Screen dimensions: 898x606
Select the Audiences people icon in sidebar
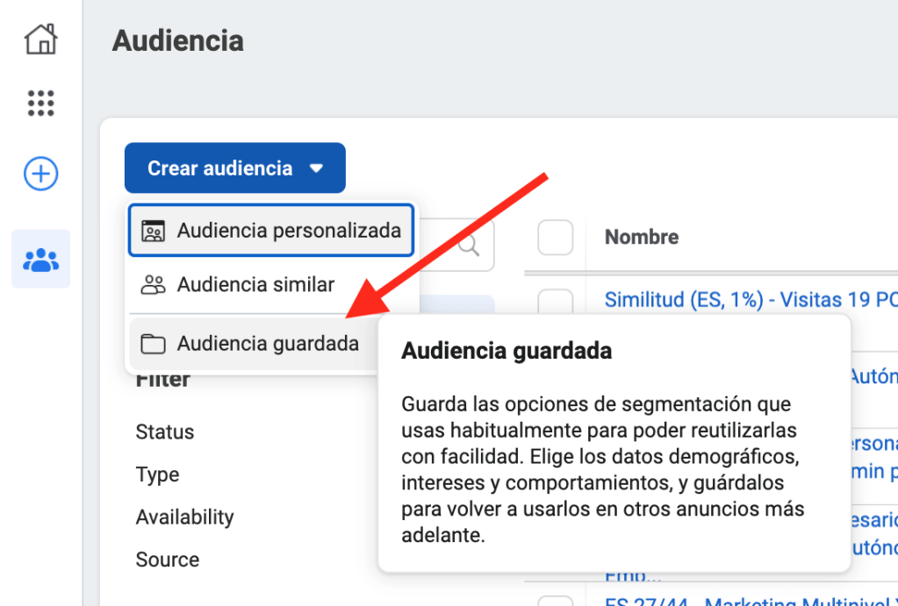pyautogui.click(x=40, y=260)
